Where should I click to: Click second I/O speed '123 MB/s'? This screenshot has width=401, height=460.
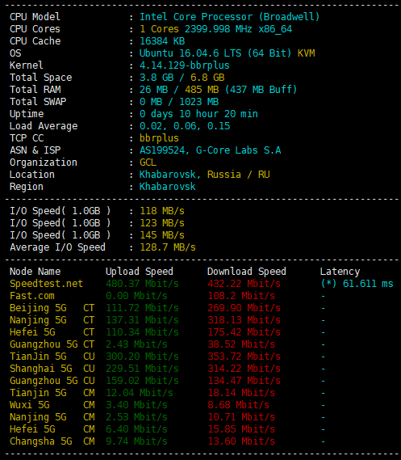[162, 223]
